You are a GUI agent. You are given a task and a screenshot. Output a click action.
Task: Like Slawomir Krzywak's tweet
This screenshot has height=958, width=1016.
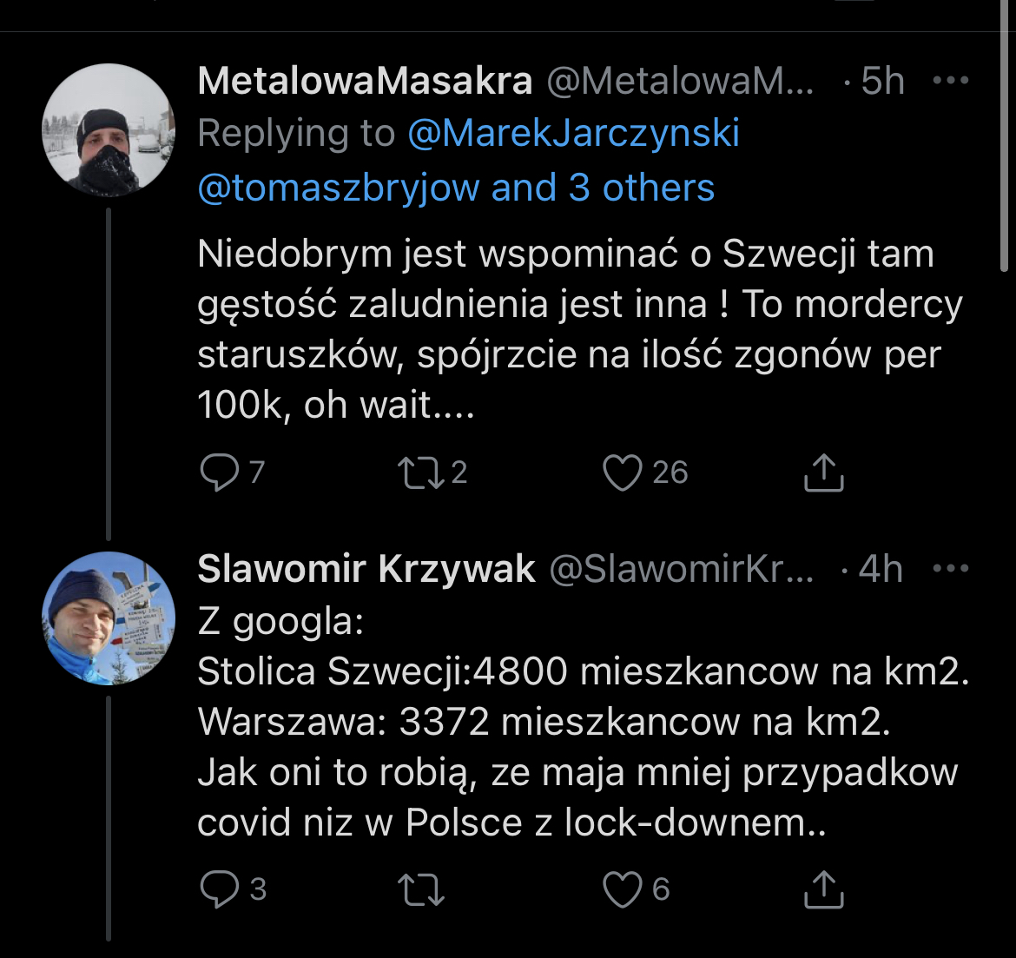[622, 889]
